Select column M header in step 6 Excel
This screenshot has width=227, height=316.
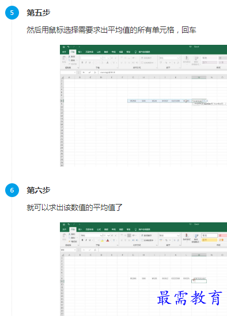click(199, 255)
